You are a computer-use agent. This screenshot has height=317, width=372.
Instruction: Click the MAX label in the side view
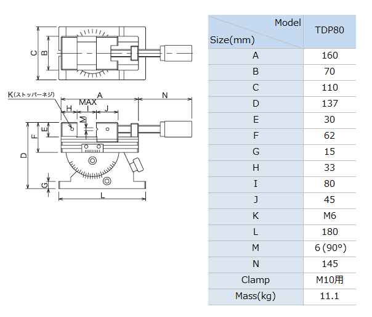[88, 102]
